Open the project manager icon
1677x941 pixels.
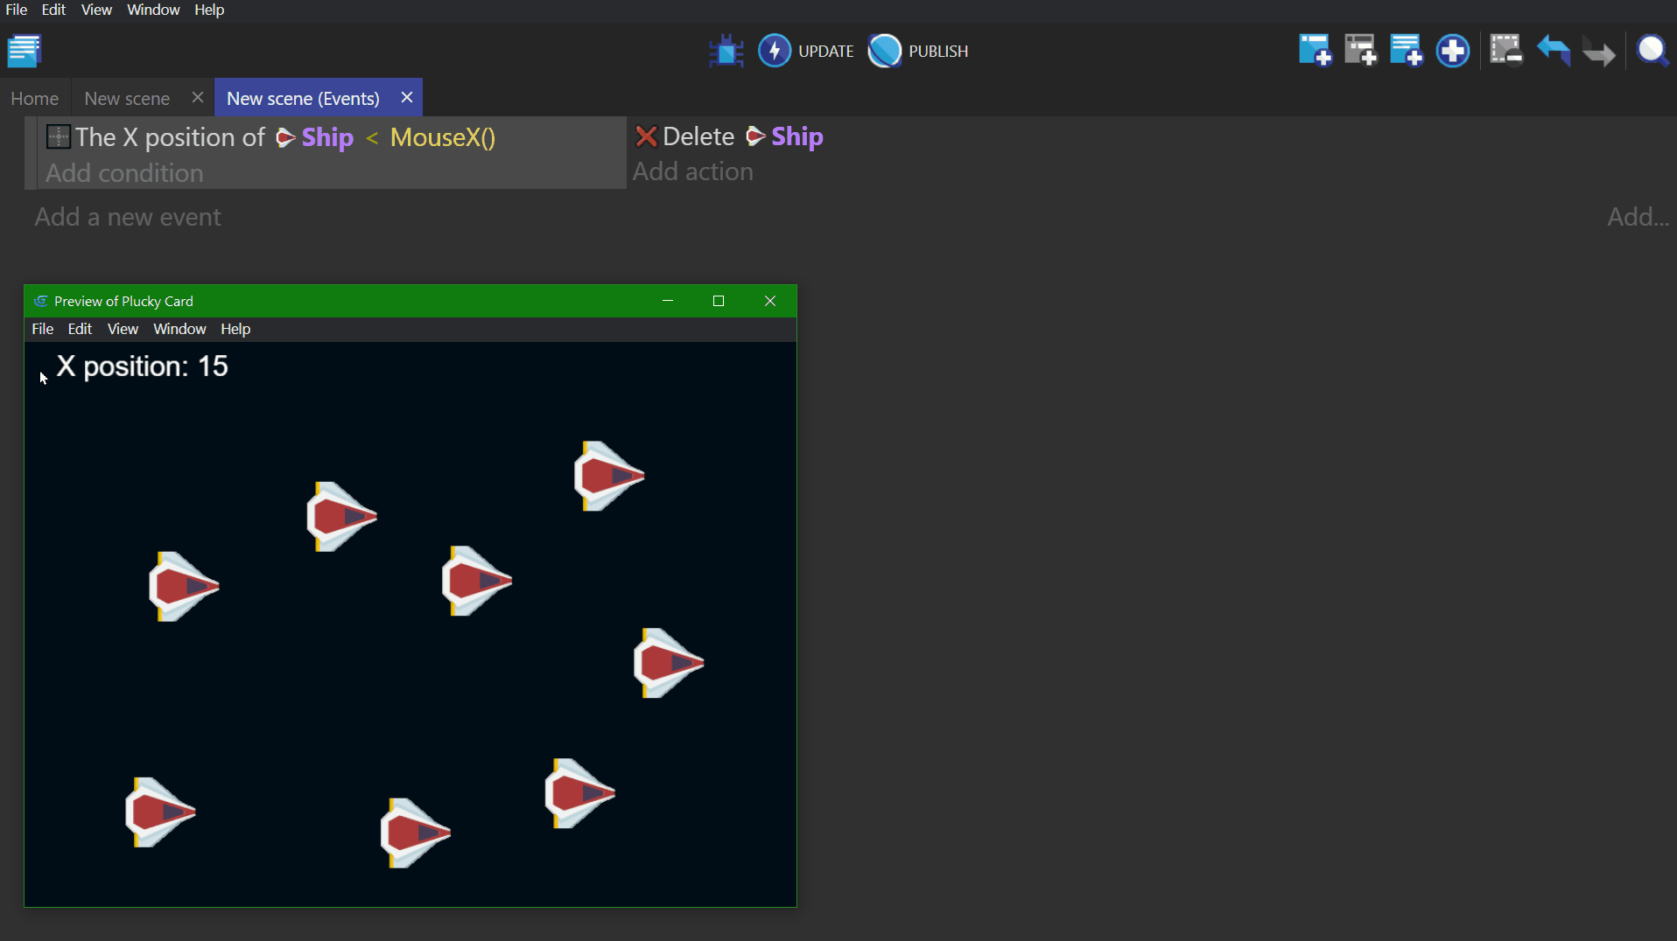[25, 51]
